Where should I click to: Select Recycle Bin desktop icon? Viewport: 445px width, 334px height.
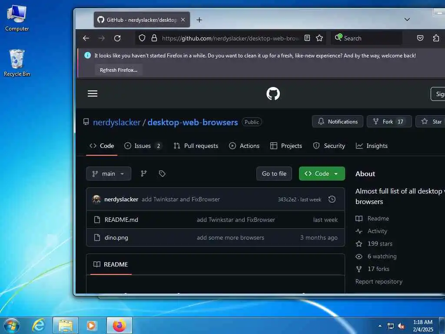click(17, 63)
